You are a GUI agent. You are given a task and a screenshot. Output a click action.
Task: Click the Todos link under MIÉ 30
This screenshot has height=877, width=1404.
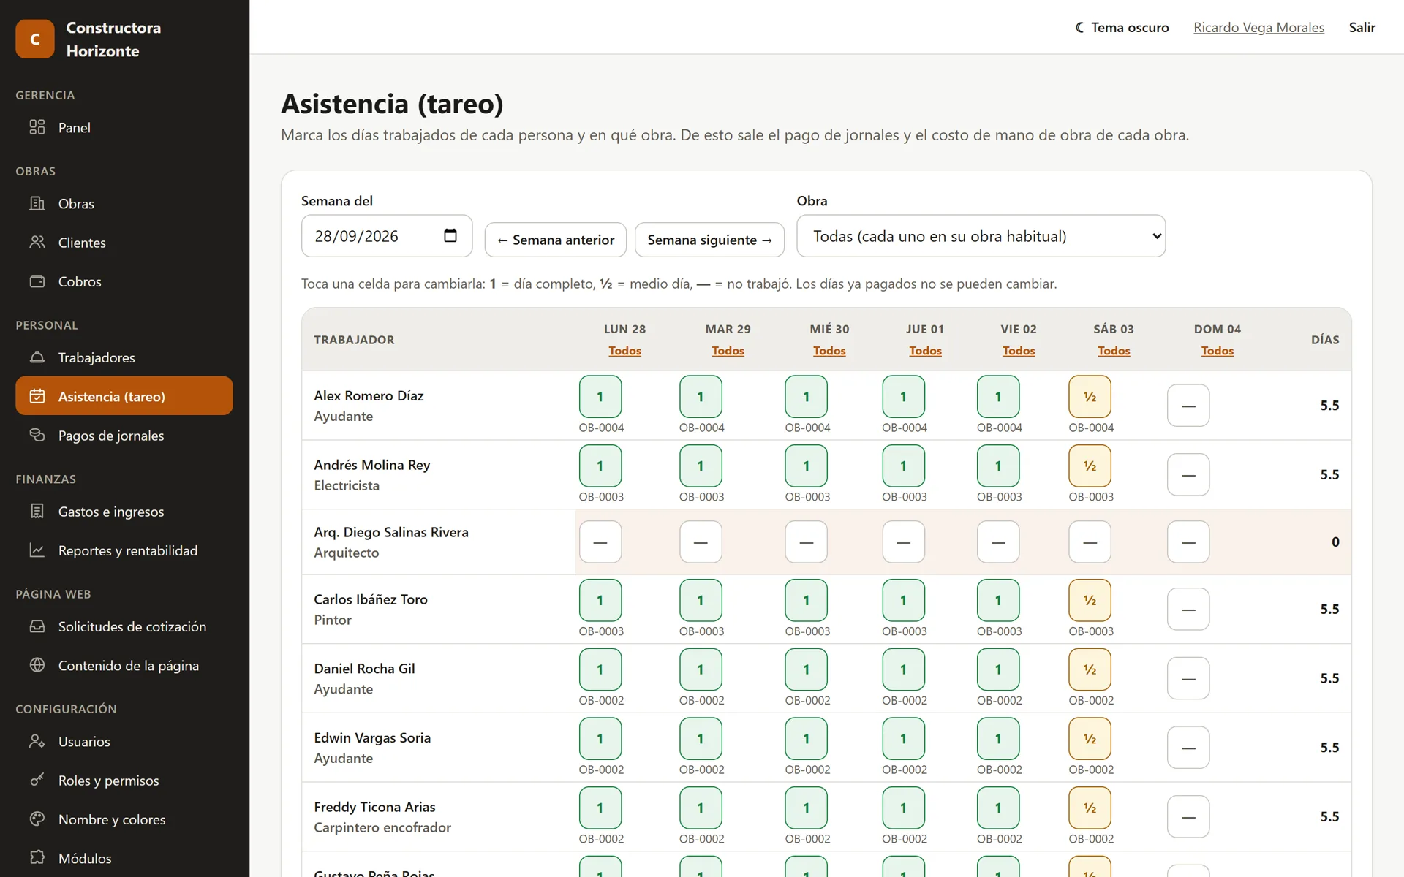(x=829, y=351)
